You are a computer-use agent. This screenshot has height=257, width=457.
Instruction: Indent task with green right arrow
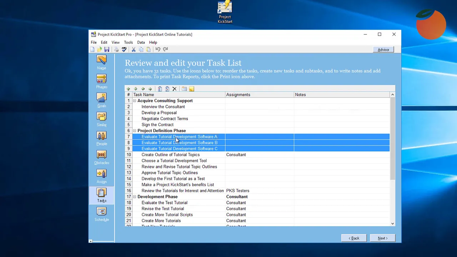(150, 89)
